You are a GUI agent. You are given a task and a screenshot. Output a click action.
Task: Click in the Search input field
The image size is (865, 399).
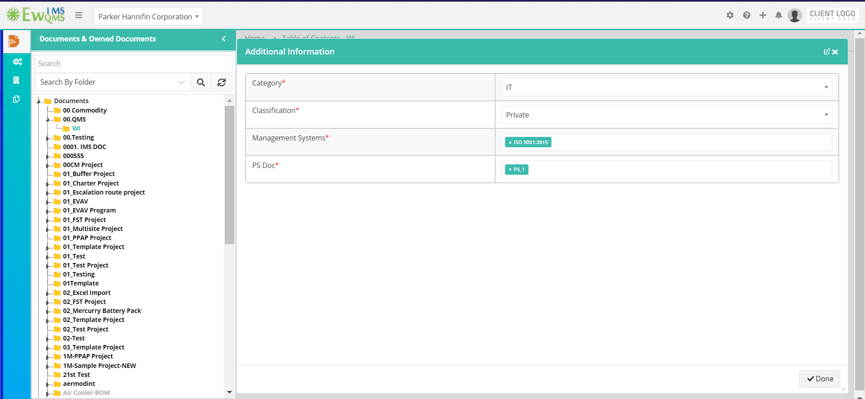tap(133, 63)
